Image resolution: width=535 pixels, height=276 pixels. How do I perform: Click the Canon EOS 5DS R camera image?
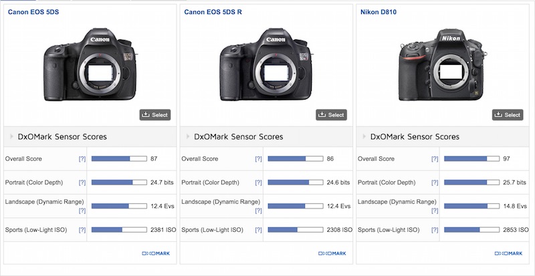(x=266, y=64)
